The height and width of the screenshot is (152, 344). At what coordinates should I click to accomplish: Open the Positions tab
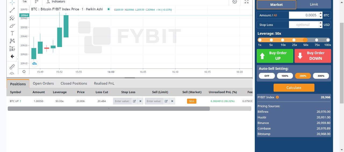coord(18,84)
